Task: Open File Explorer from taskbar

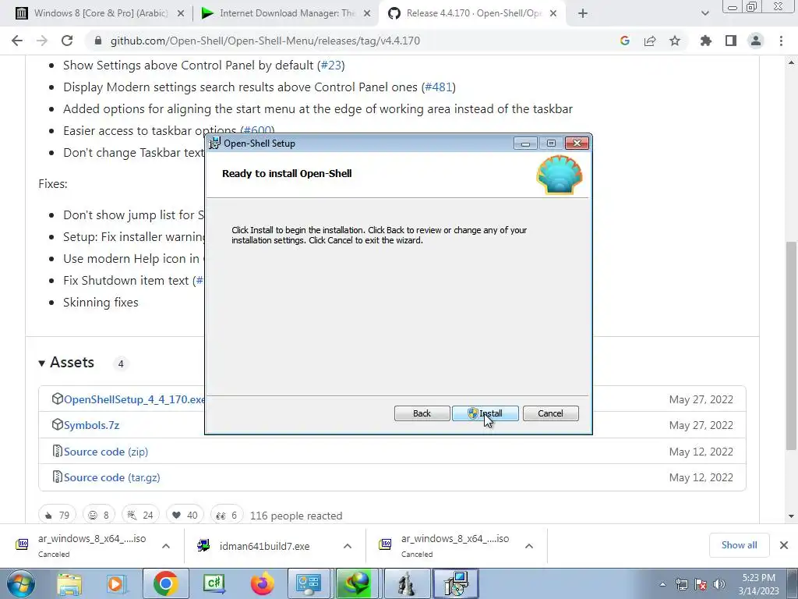Action: (x=69, y=584)
